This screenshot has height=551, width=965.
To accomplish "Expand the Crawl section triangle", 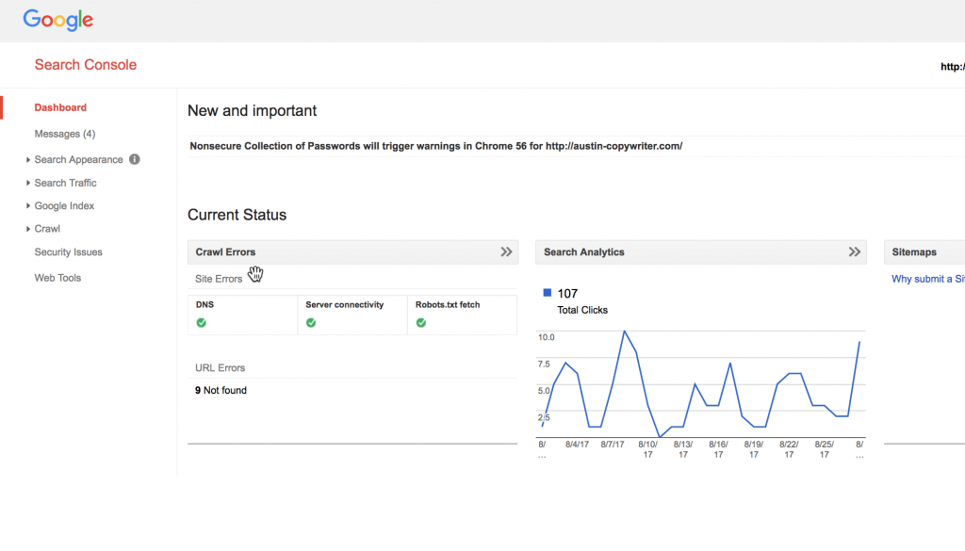I will tap(27, 229).
